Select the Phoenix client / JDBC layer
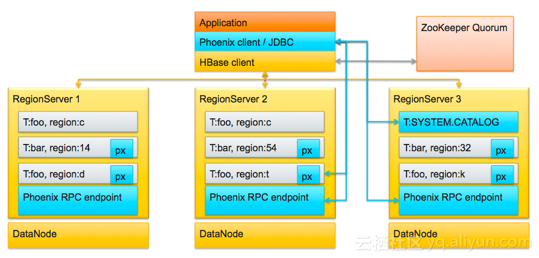Image resolution: width=539 pixels, height=258 pixels. click(x=265, y=41)
